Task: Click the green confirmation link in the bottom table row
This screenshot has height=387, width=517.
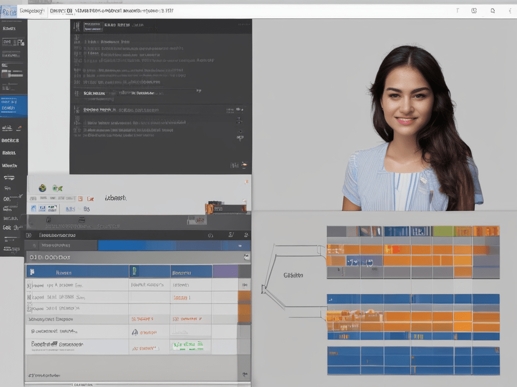Action: tap(188, 345)
